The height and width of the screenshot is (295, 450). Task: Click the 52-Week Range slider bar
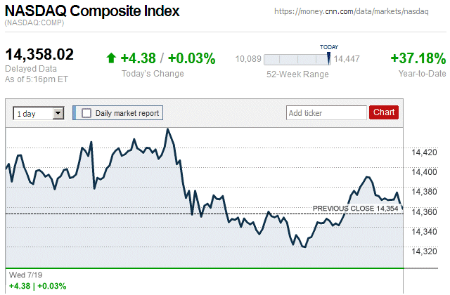pyautogui.click(x=298, y=59)
